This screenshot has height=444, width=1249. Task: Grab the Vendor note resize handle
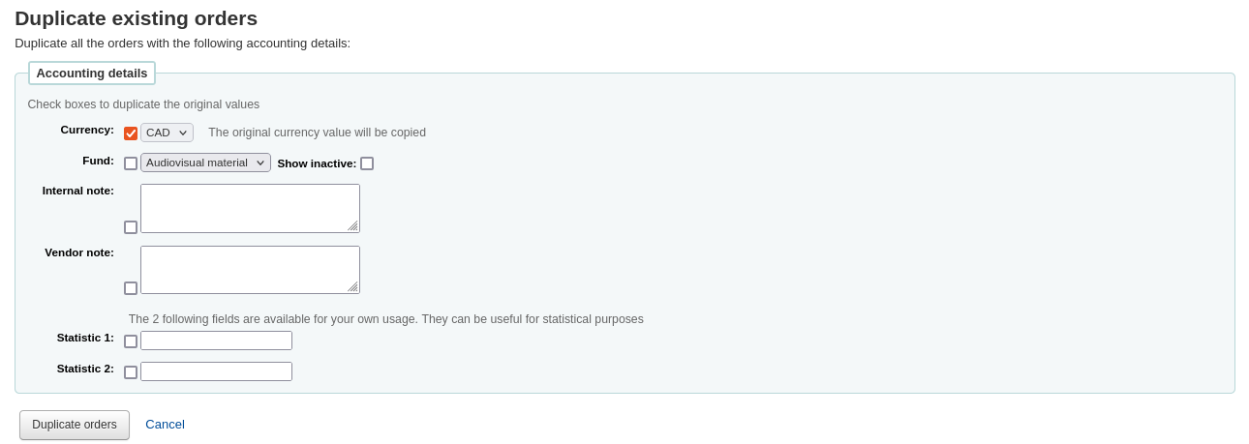coord(352,287)
